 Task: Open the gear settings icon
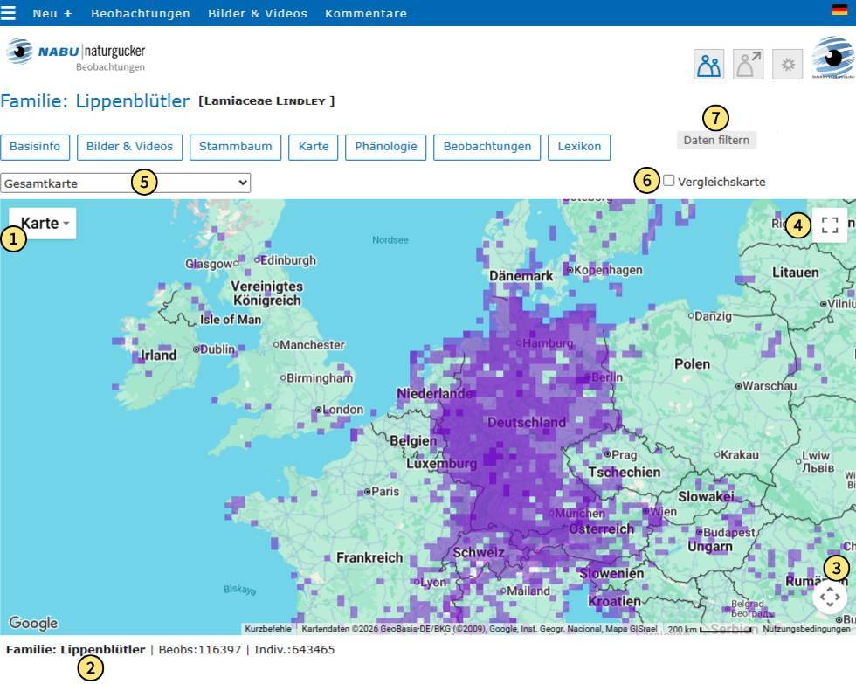tap(787, 65)
